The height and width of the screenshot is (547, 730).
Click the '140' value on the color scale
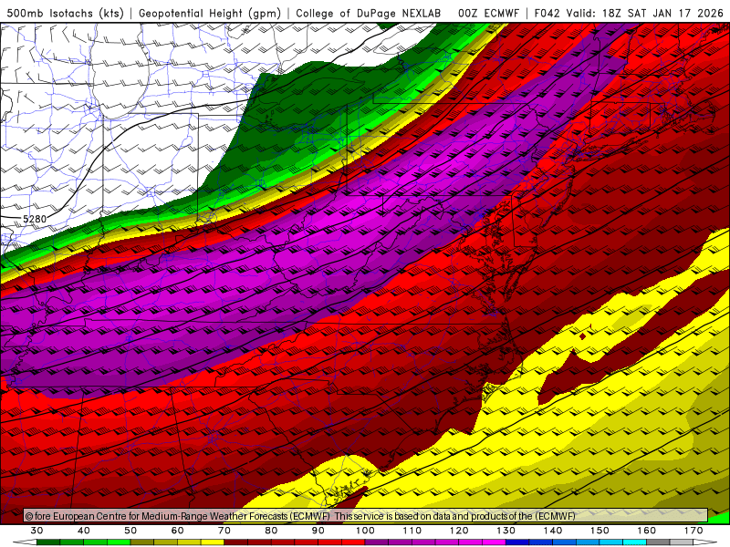point(553,531)
